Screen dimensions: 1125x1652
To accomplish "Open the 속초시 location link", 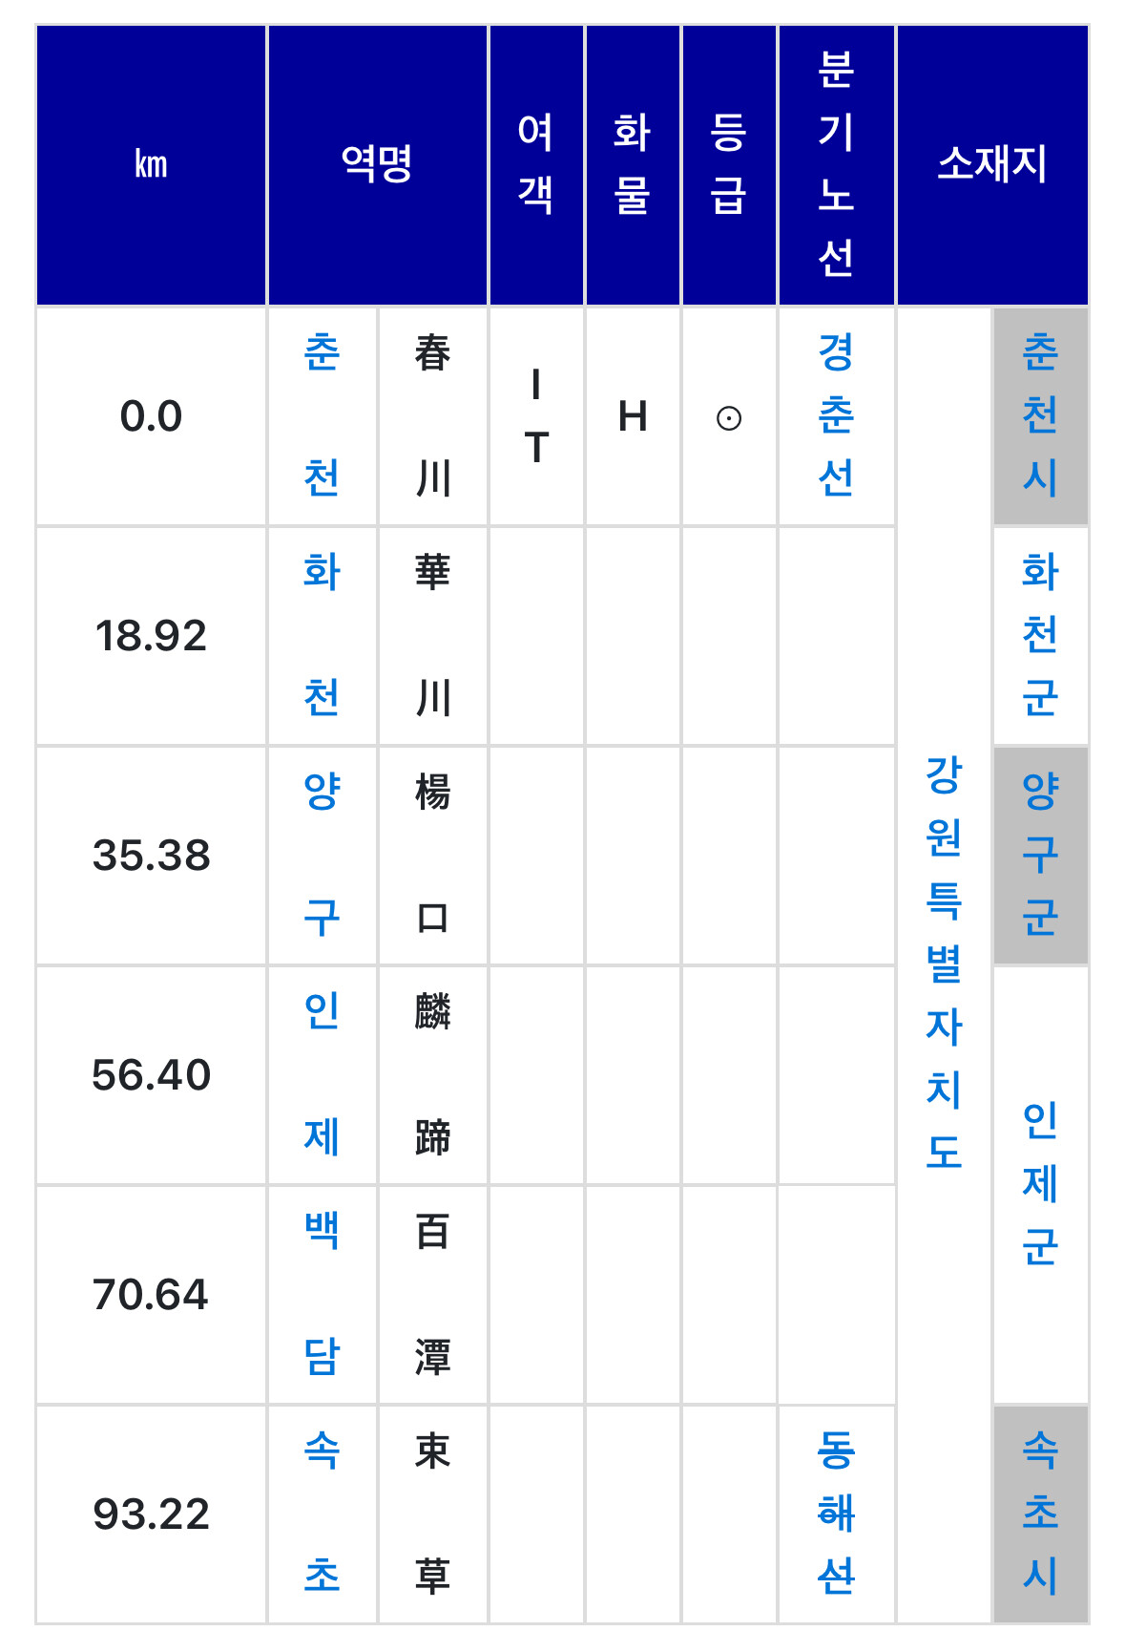I will pyautogui.click(x=1040, y=1514).
